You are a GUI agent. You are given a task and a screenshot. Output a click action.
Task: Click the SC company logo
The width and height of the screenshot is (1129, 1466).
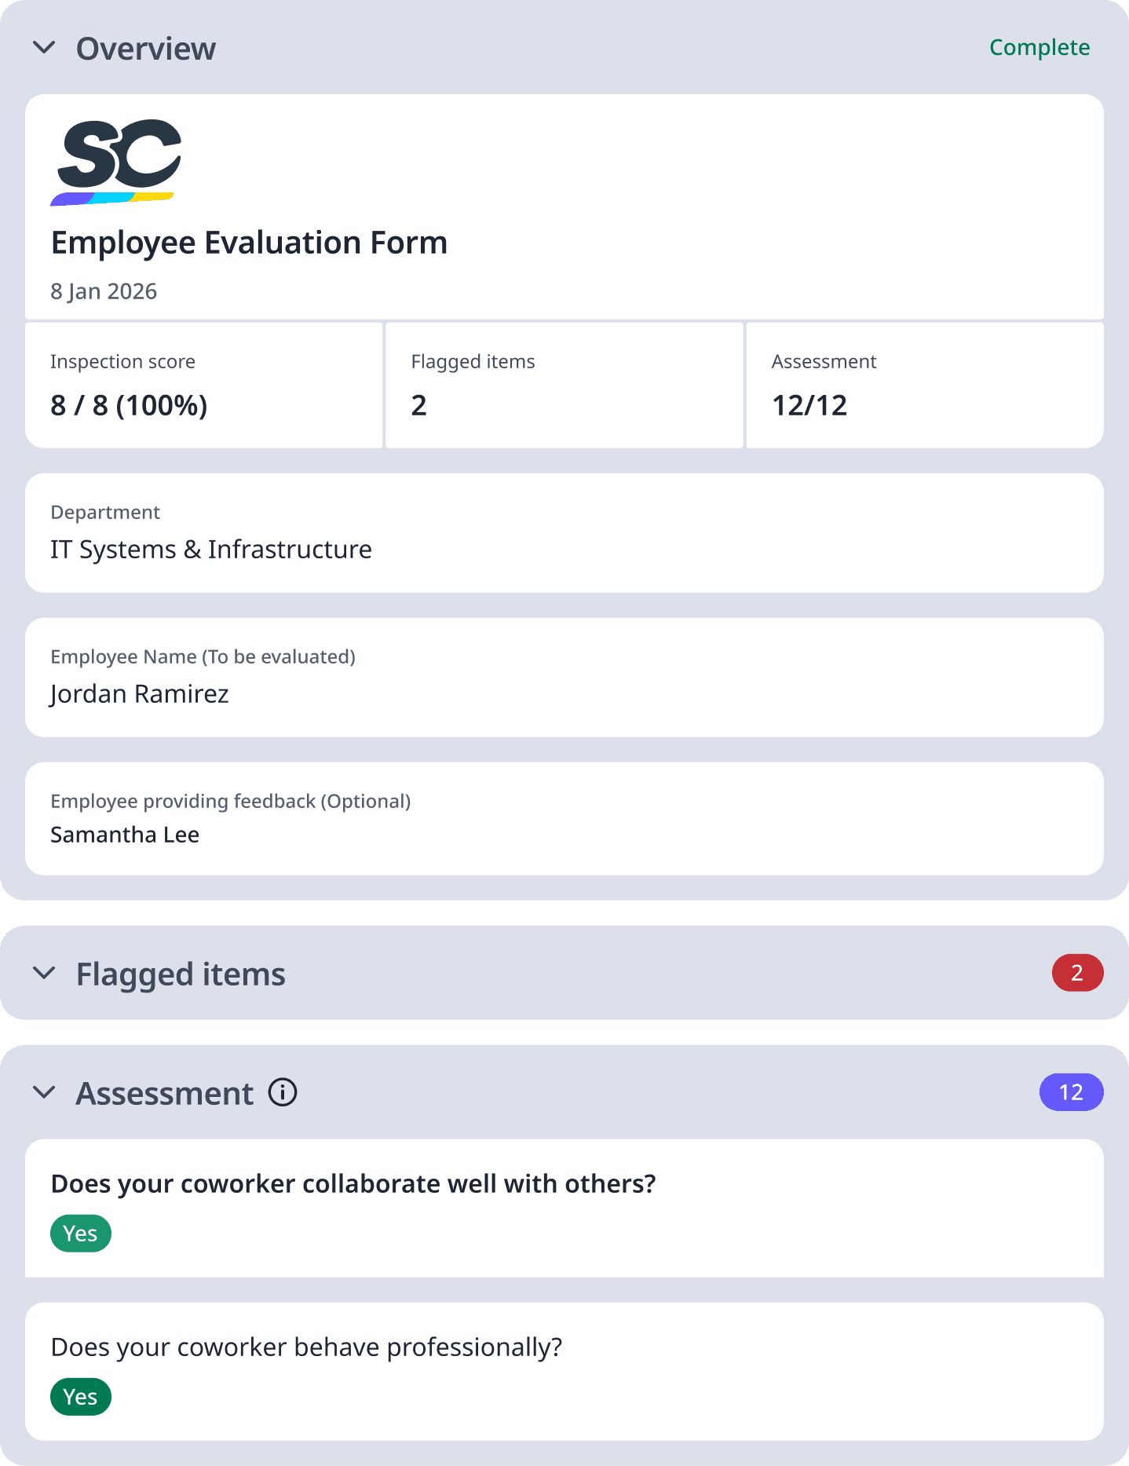115,163
